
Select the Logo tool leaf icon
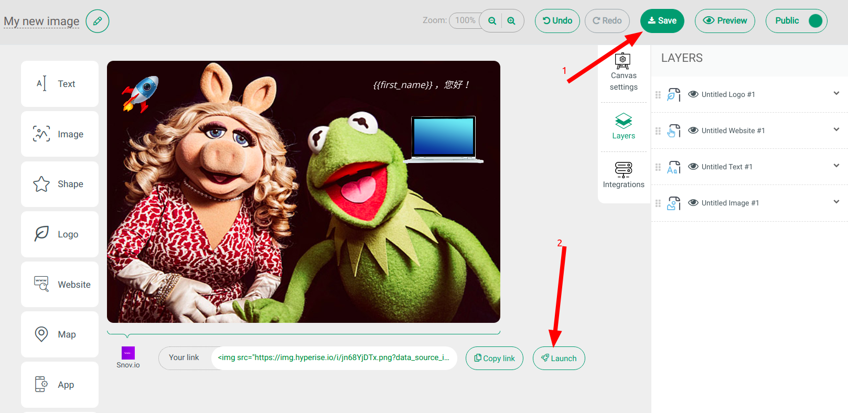41,234
